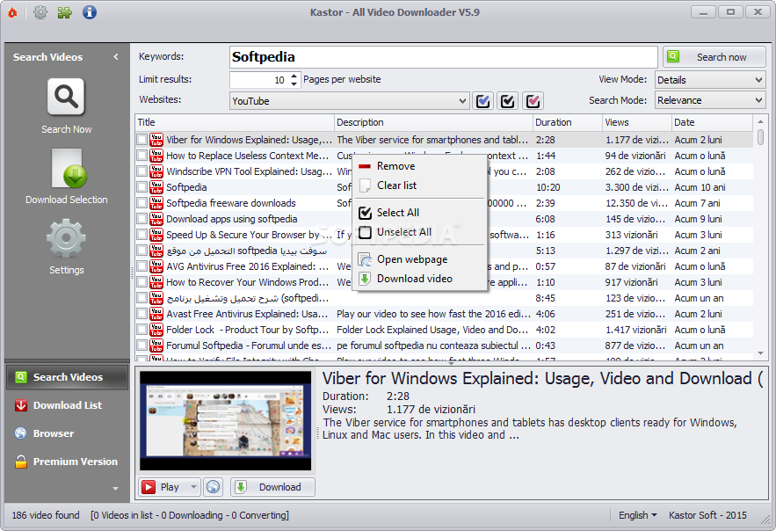Open the Play button dropdown arrow
The image size is (776, 531).
click(x=193, y=487)
